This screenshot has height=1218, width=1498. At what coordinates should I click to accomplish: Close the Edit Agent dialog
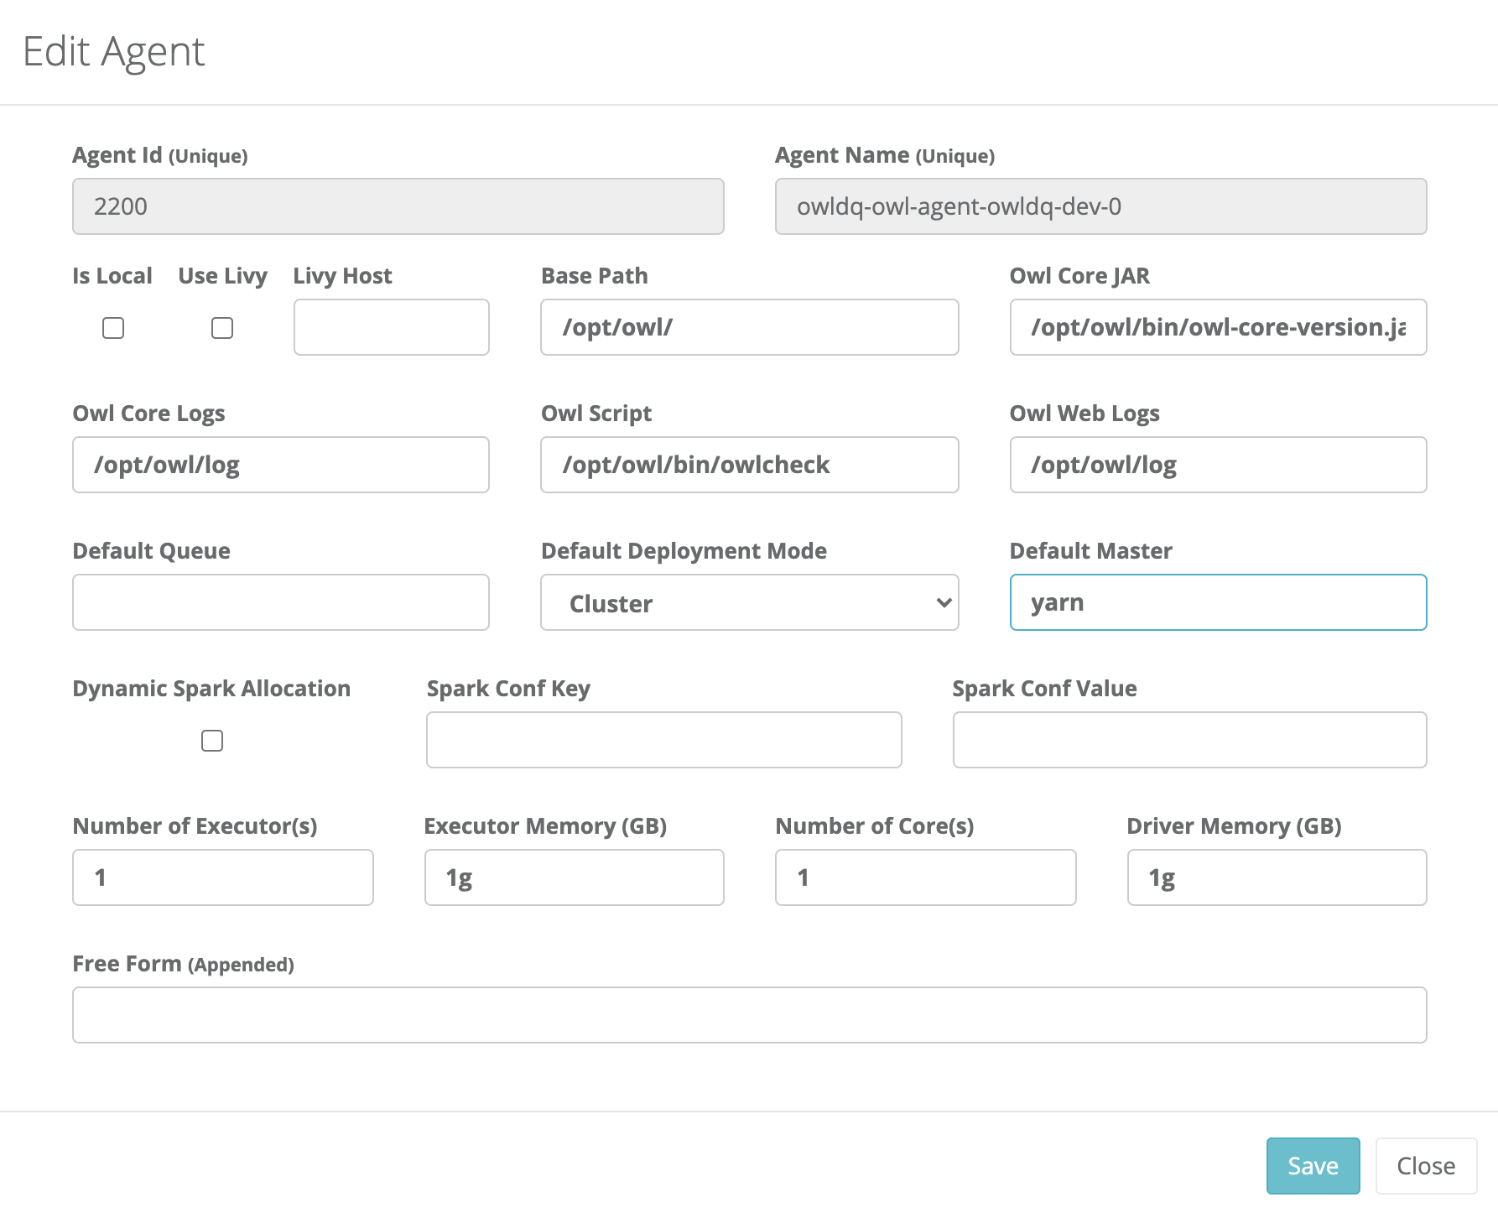click(1426, 1166)
